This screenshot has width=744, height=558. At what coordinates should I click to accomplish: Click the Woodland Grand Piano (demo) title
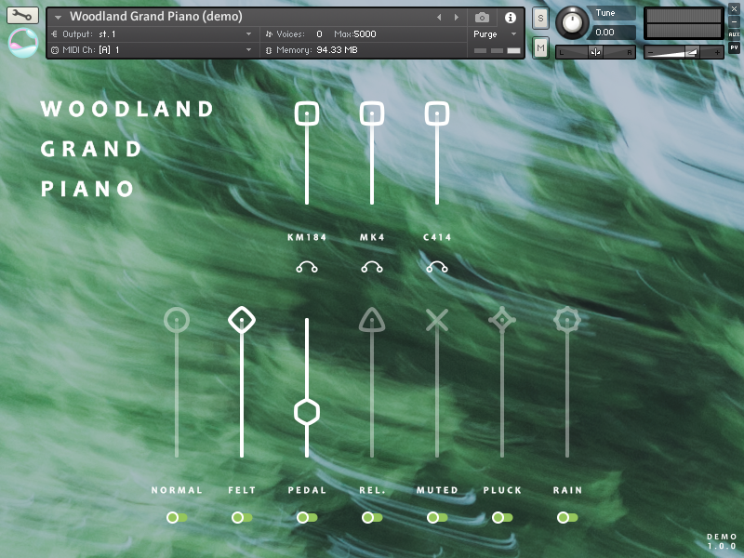click(x=156, y=17)
